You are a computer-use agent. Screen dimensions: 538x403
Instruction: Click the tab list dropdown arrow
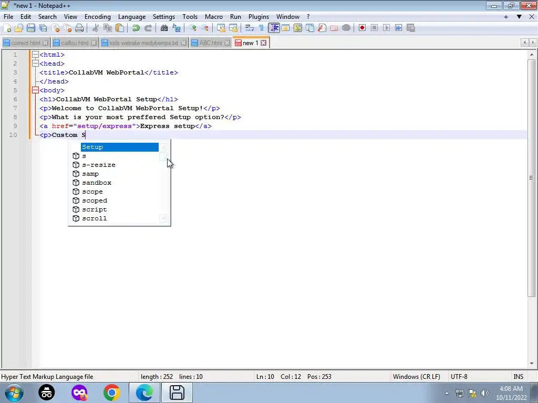point(519,16)
